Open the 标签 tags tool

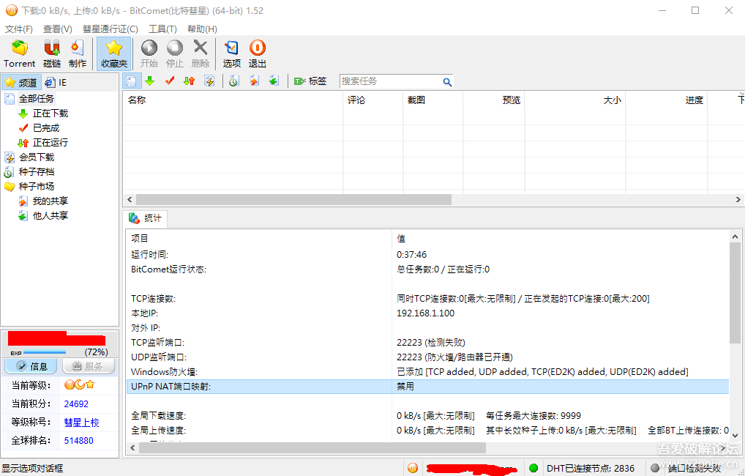310,81
